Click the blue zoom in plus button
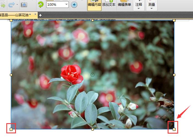 point(74,5)
